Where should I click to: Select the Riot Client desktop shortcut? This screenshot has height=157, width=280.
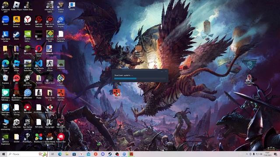[x=61, y=138]
